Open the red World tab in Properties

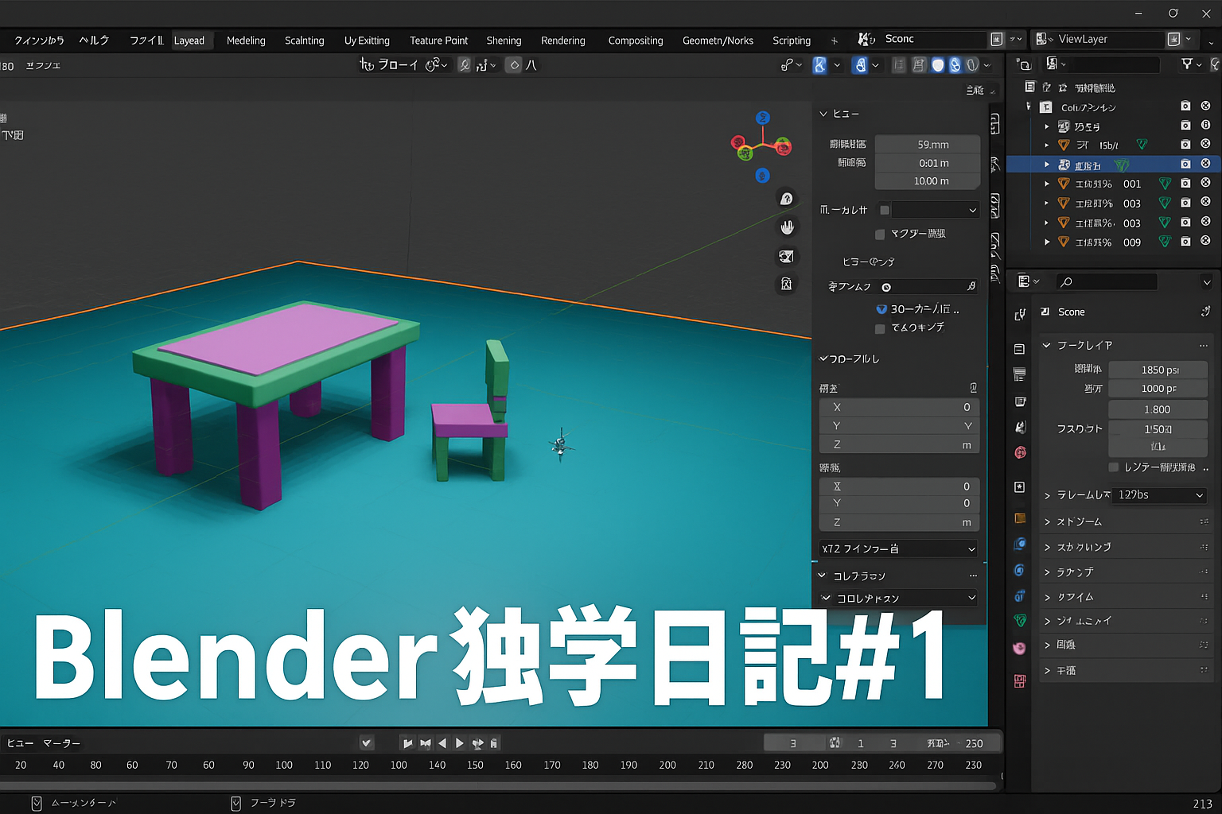(1020, 452)
